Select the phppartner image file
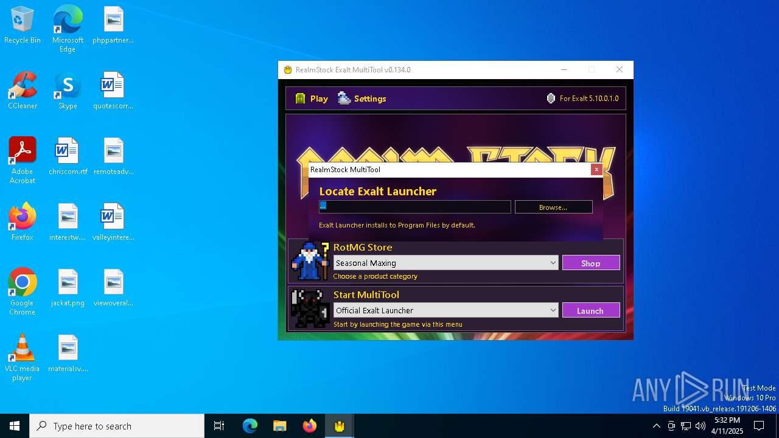The height and width of the screenshot is (438, 779). click(113, 26)
